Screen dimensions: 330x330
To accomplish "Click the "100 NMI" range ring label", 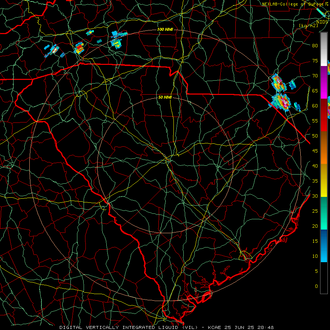I will pyautogui.click(x=165, y=29).
